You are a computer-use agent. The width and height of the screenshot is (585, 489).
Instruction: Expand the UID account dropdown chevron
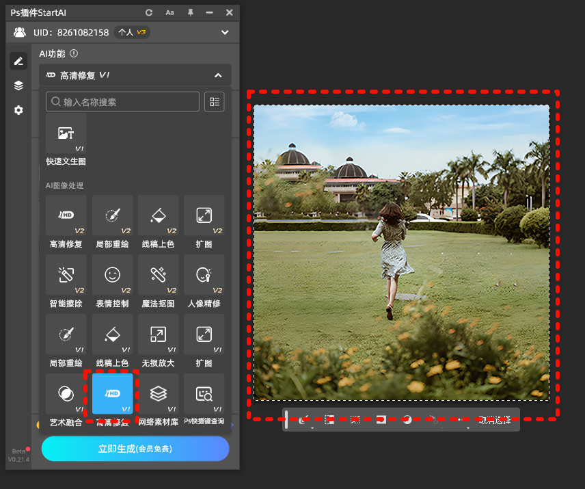tap(225, 32)
